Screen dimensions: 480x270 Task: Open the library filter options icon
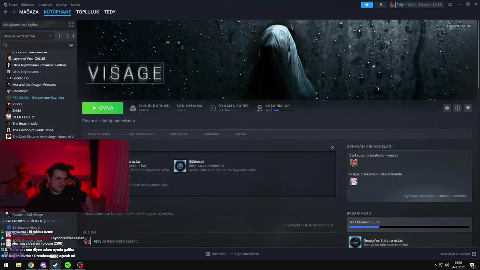coord(71,45)
